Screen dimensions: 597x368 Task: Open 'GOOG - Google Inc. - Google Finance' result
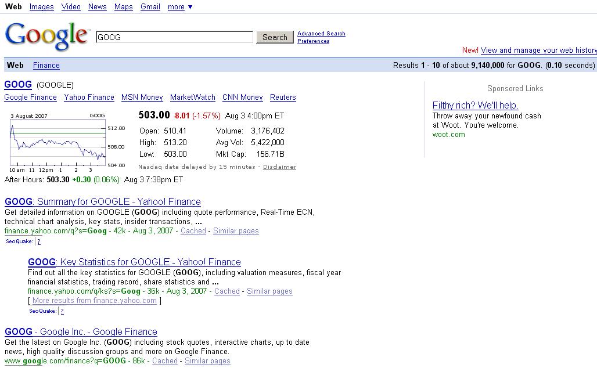coord(81,332)
